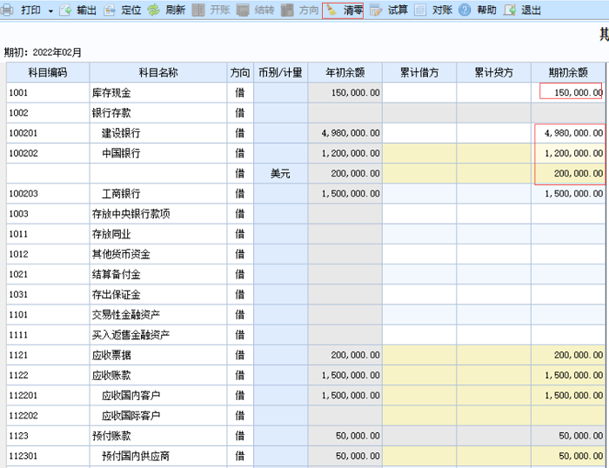The image size is (609, 468).
Task: Select the 工商银行 account name
Action: (158, 194)
